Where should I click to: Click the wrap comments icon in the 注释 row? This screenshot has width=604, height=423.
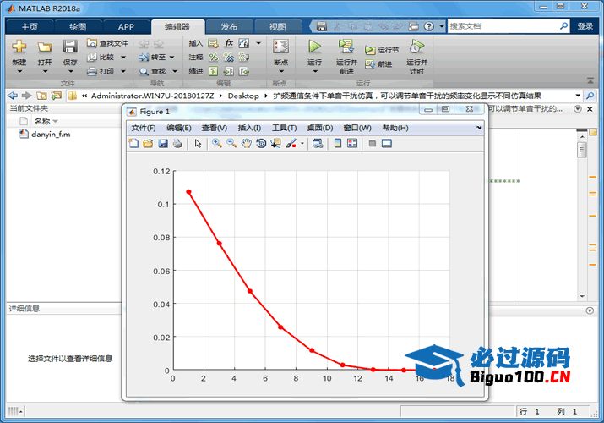point(244,58)
